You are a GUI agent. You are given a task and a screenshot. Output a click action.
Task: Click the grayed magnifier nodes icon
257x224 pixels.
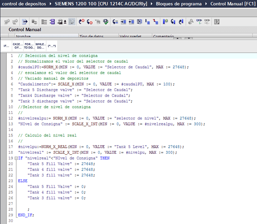pos(191,22)
